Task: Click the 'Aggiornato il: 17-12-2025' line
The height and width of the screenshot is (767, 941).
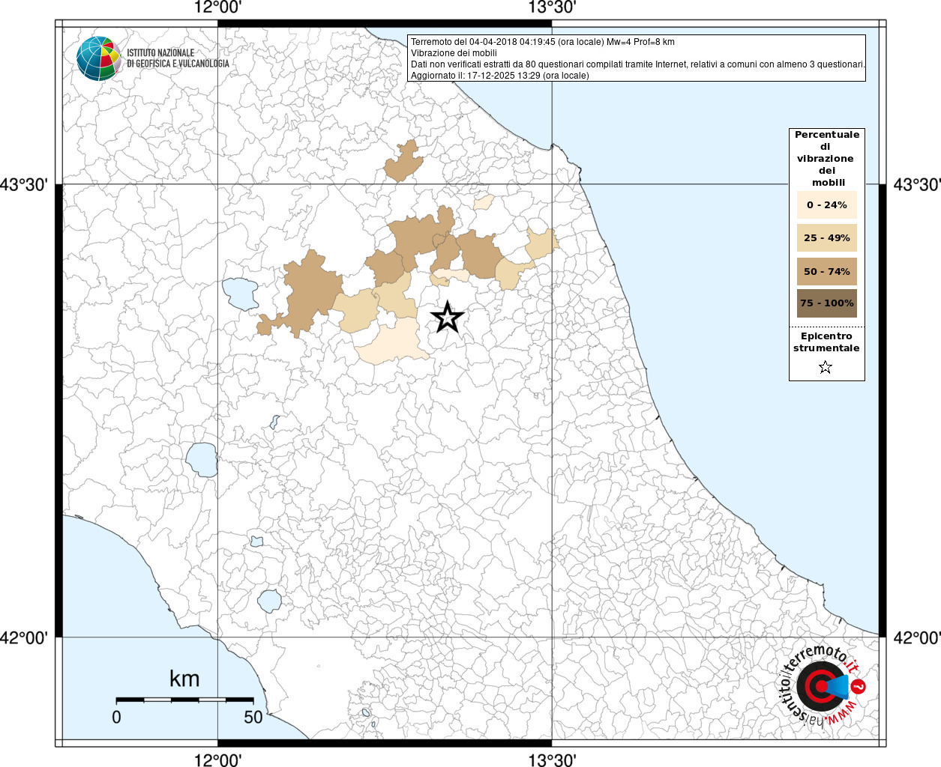Action: coord(499,76)
